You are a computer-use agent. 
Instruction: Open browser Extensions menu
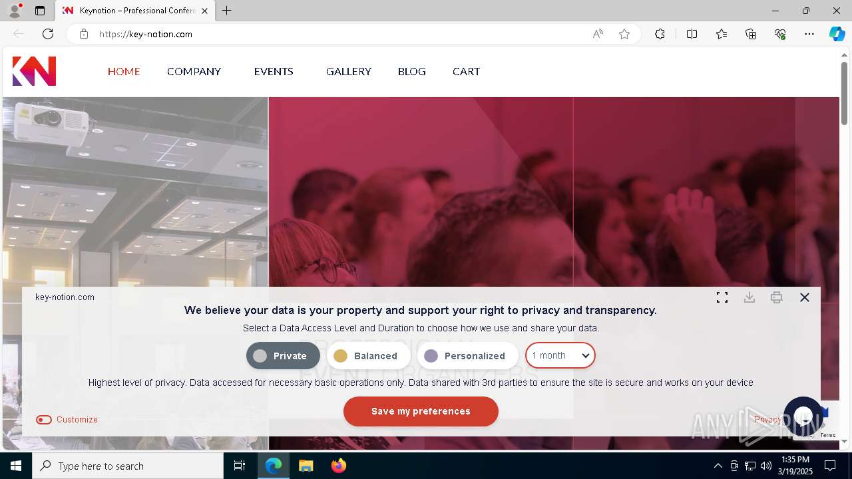tap(660, 34)
